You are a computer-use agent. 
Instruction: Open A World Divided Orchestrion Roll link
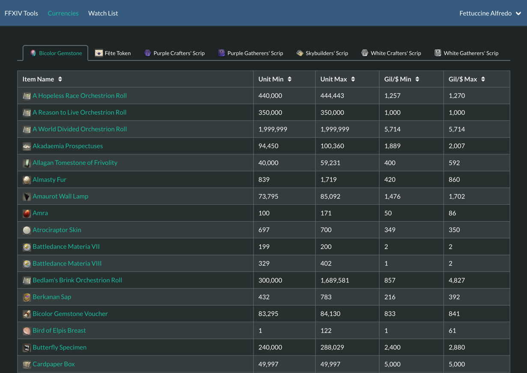pyautogui.click(x=80, y=129)
